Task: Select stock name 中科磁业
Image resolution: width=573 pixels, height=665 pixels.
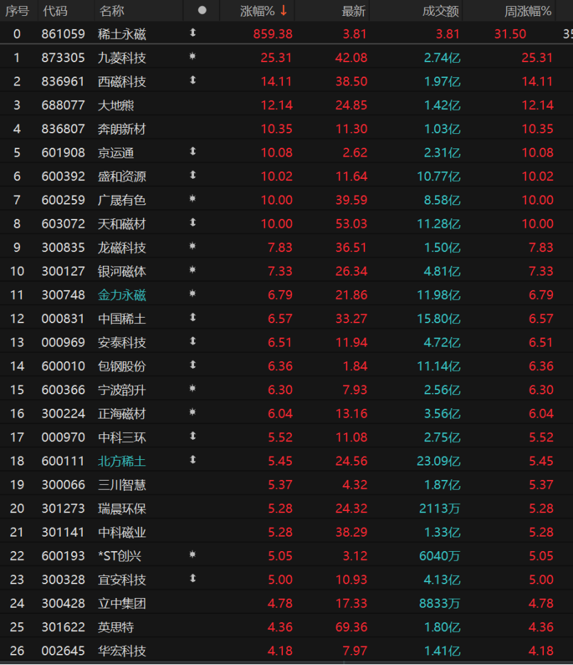Action: click(x=122, y=532)
